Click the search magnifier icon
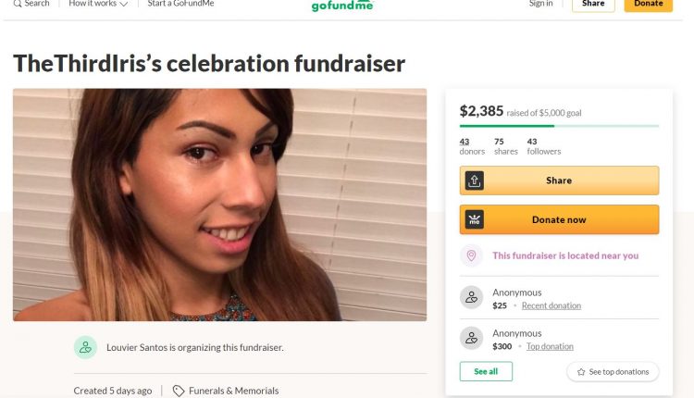 [x=17, y=4]
